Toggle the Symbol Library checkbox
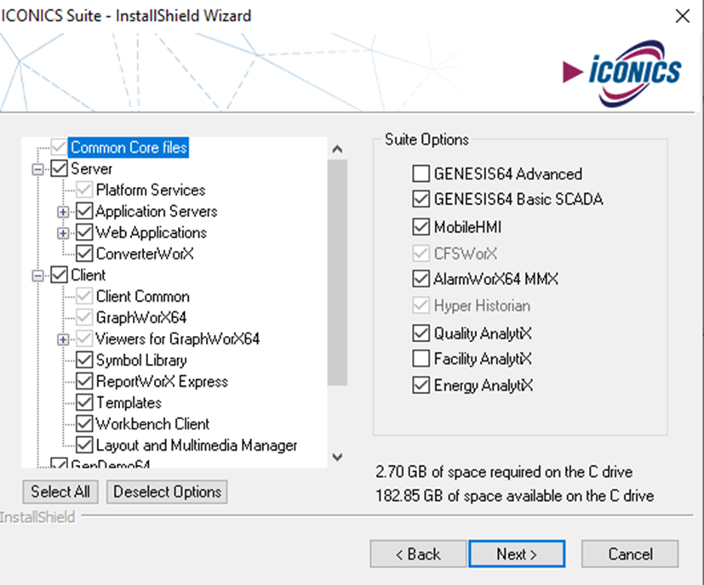The height and width of the screenshot is (585, 704). [x=84, y=361]
